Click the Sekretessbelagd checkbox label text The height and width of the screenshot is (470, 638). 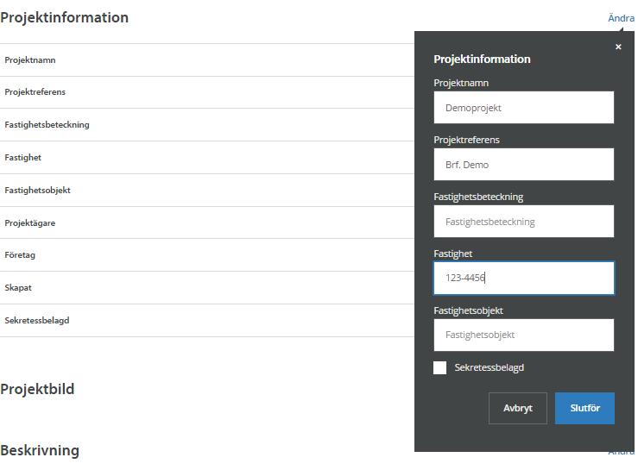490,367
